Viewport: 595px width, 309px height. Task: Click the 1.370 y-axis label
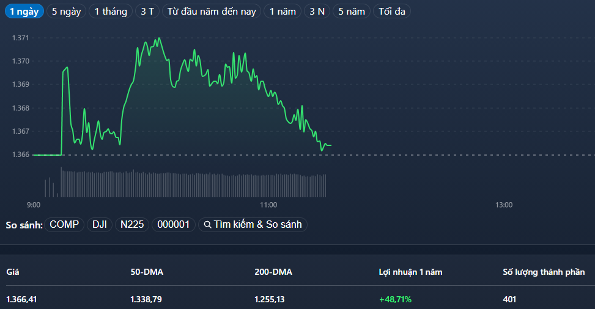21,61
